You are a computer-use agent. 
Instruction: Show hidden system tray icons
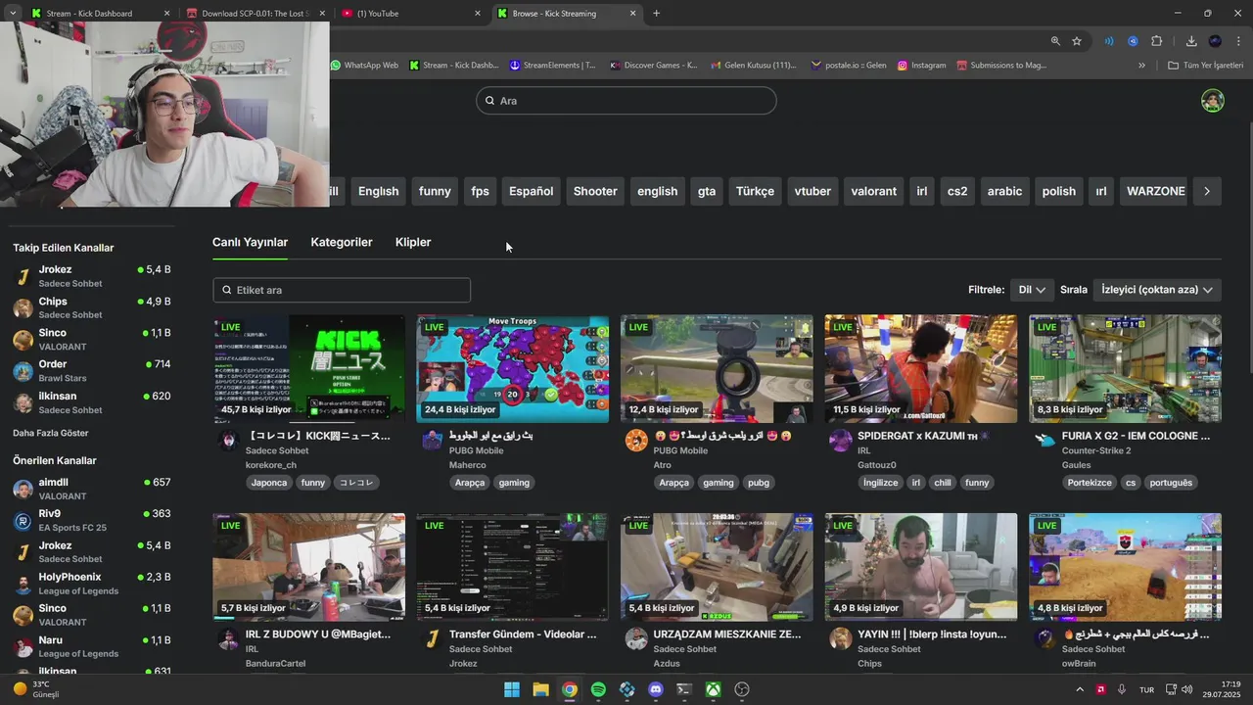1080,689
